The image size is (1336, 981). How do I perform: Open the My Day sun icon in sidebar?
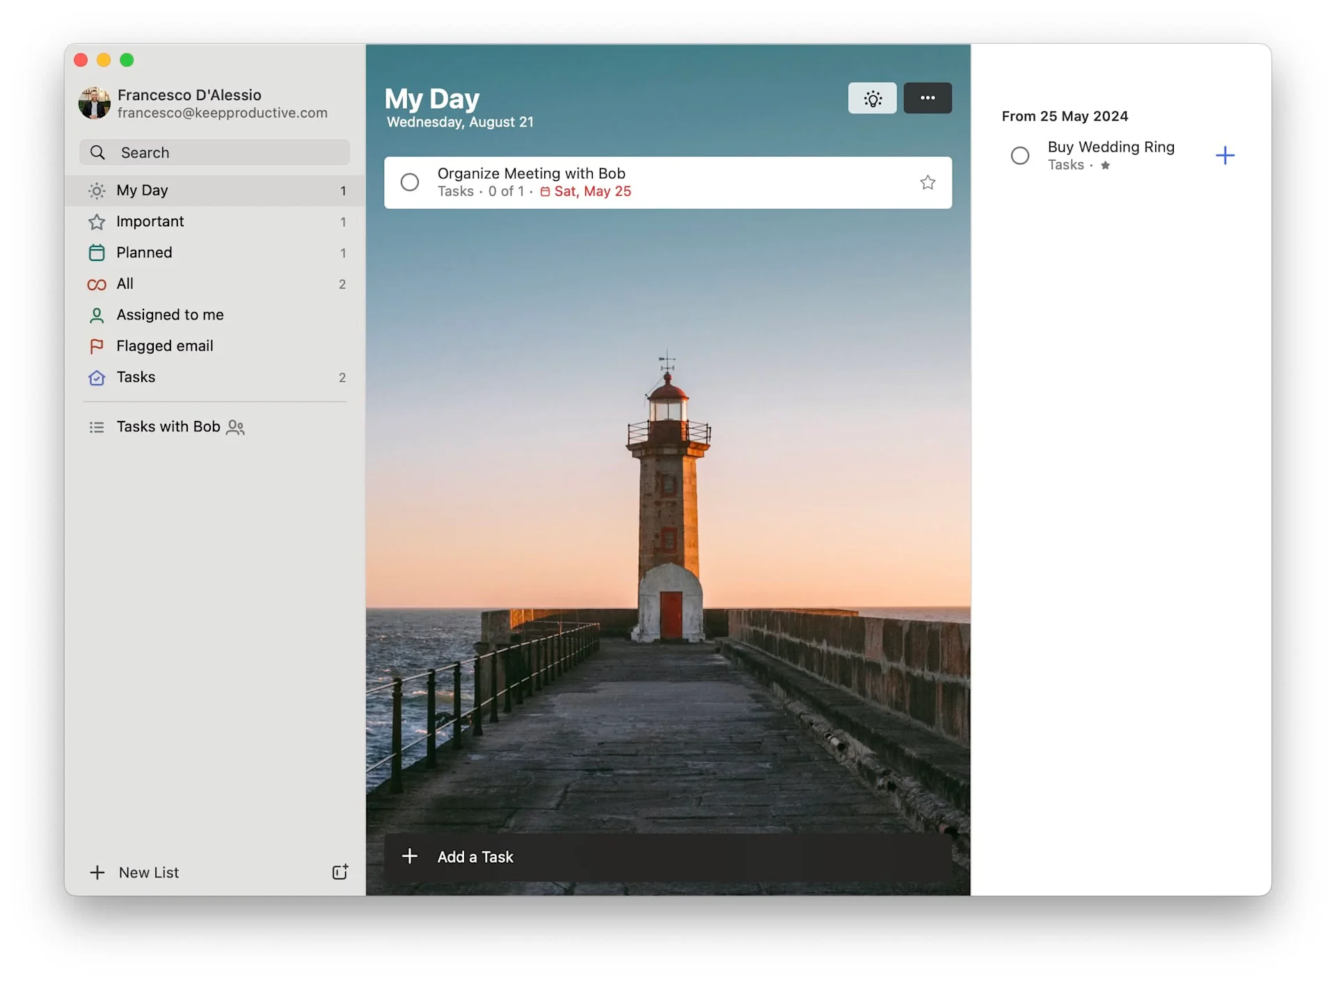coord(97,191)
